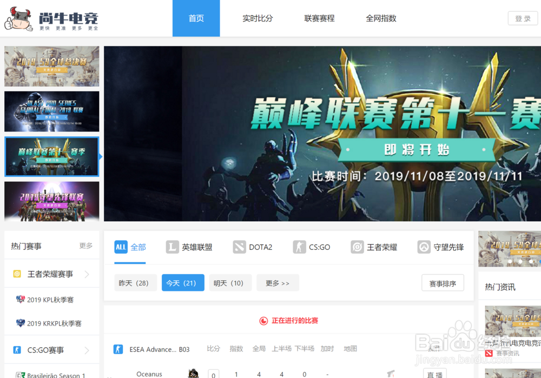The width and height of the screenshot is (541, 378).
Task: Click the blue CS:GO赛事 sidebar icon
Action: point(17,350)
